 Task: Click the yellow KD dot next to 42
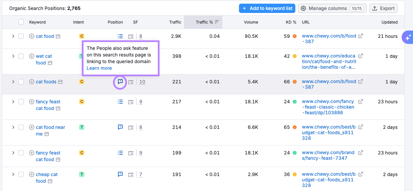[295, 56]
